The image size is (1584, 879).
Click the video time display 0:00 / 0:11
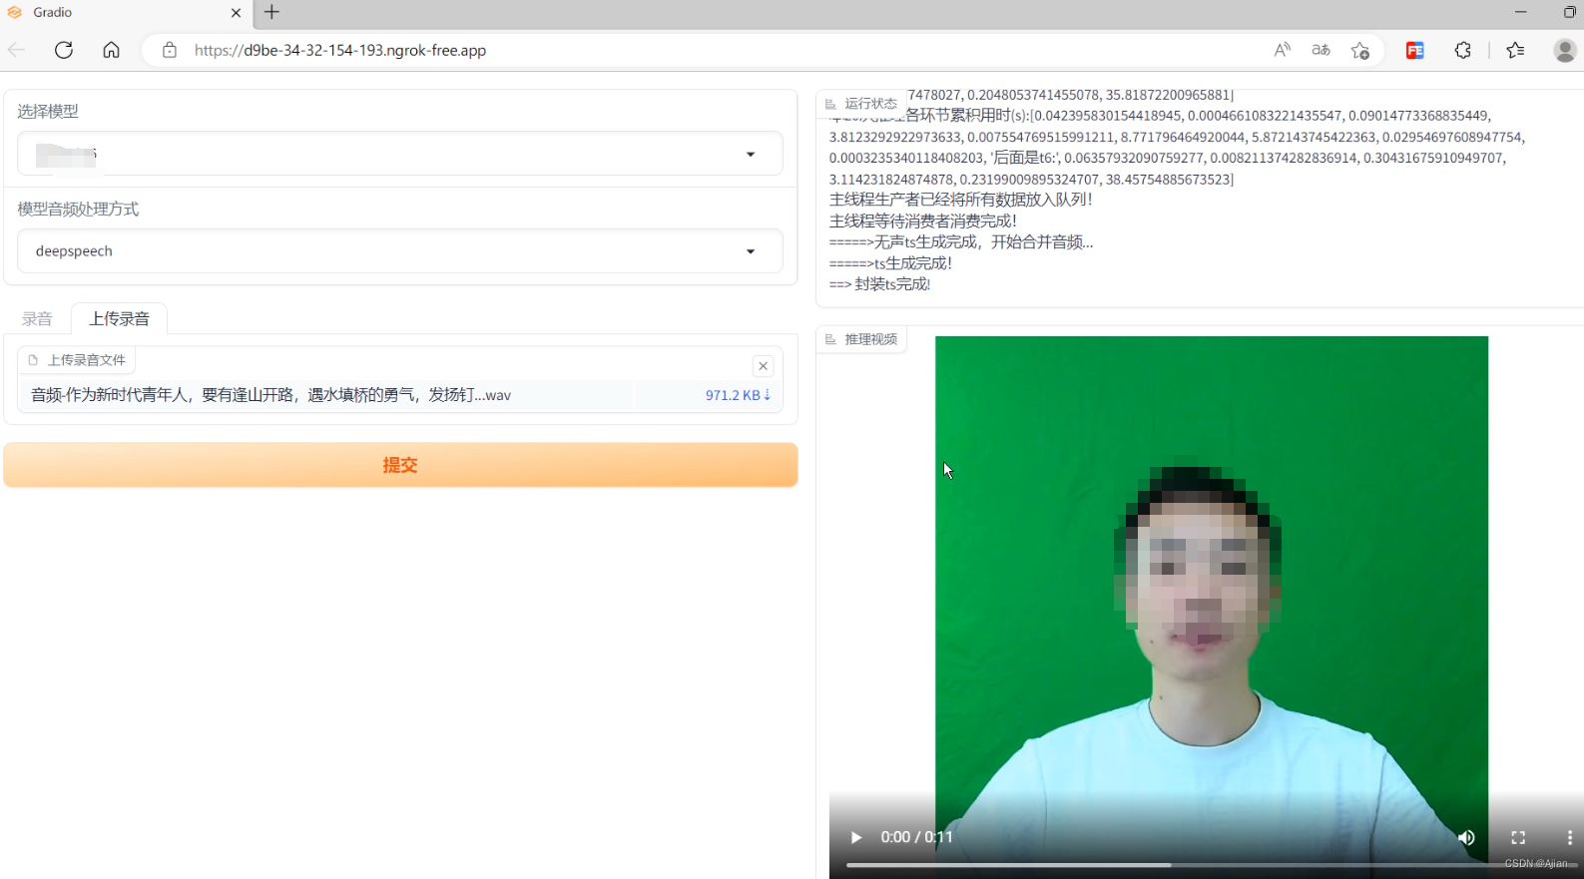tap(916, 837)
